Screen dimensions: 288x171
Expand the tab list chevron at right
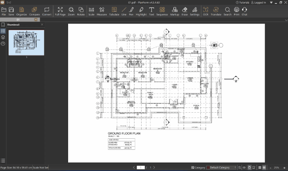tap(286, 20)
